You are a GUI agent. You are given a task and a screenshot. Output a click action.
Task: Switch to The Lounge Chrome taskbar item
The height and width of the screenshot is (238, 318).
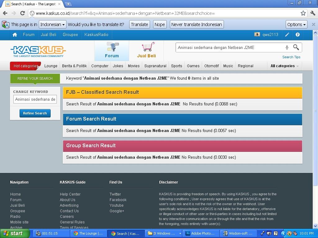[x=88, y=234]
